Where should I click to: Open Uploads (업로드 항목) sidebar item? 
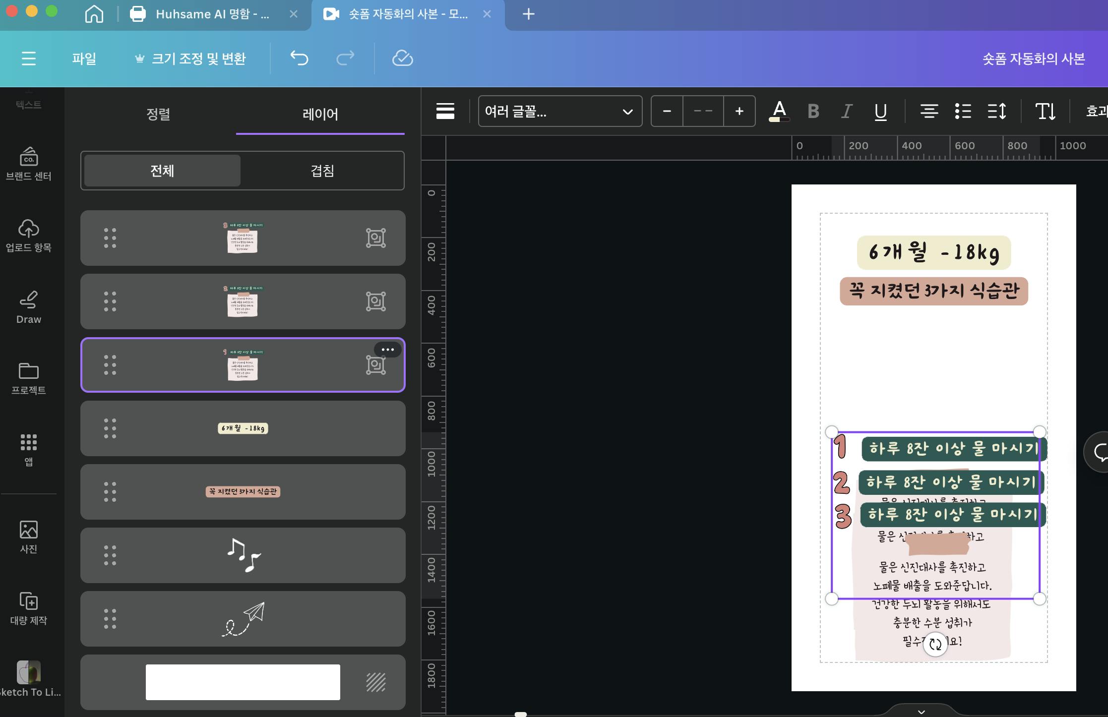click(29, 236)
